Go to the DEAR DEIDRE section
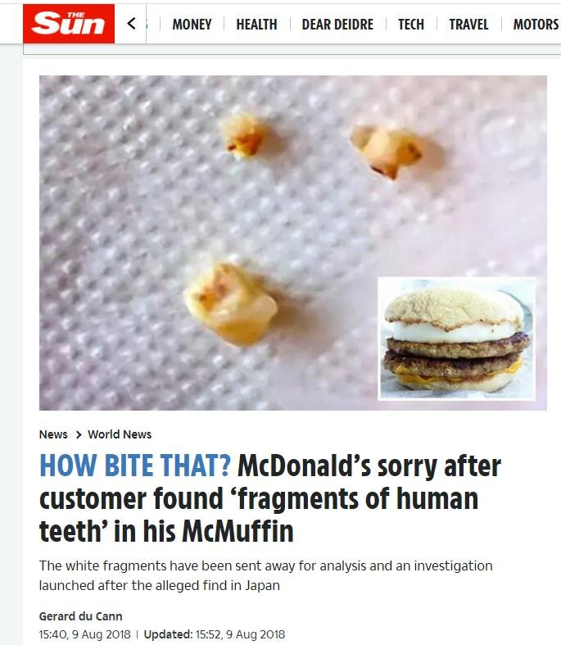Viewport: 561px width, 645px height. point(337,25)
